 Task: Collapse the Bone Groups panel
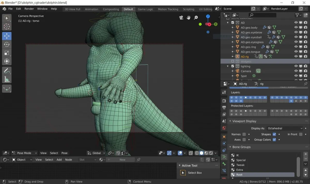(x=230, y=147)
